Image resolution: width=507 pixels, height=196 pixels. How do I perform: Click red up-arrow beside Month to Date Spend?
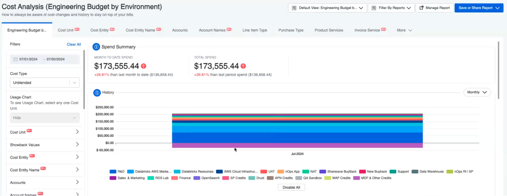pyautogui.click(x=144, y=66)
